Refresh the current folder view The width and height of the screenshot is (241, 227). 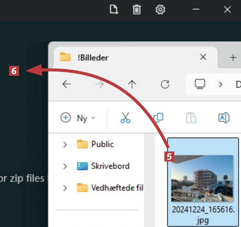point(165,84)
